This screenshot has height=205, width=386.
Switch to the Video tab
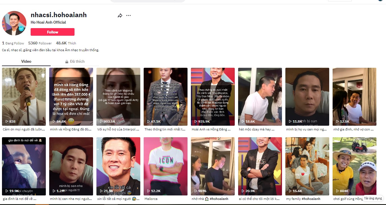tap(26, 61)
